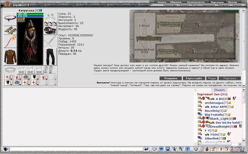
Task: Open the Инвентарь submenu tab
Action: pyautogui.click(x=170, y=5)
